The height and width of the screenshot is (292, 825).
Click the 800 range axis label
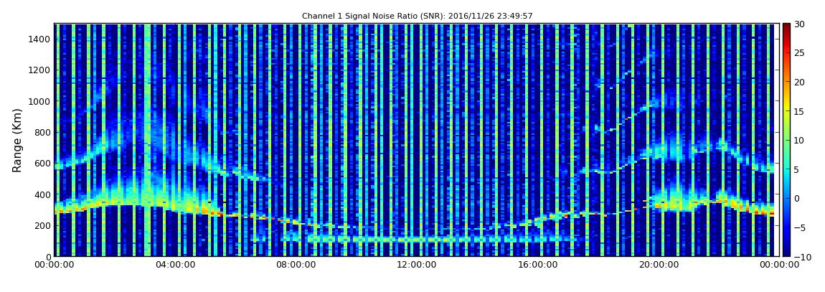coord(42,132)
